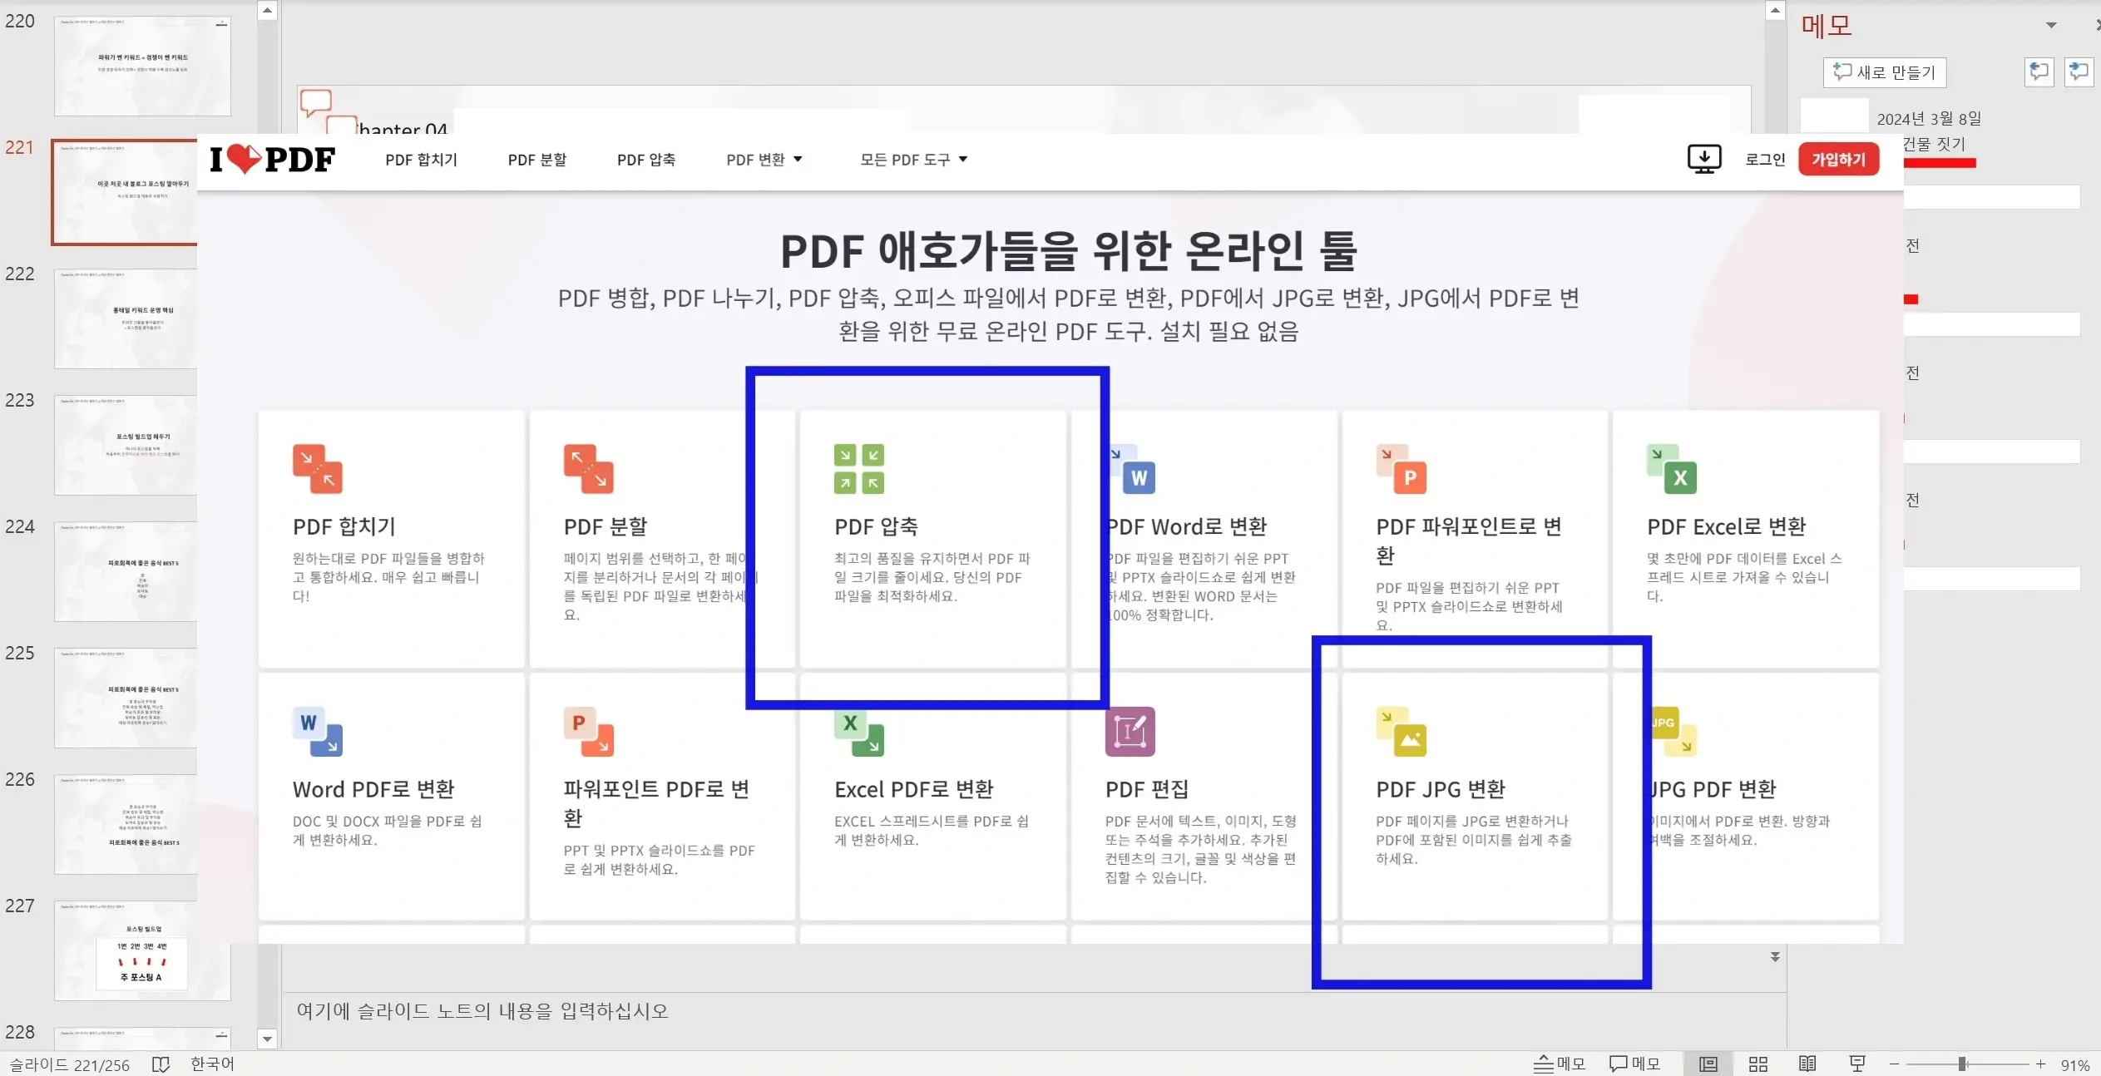This screenshot has height=1076, width=2101.
Task: Click the iLovePDF desktop download icon
Action: pyautogui.click(x=1703, y=159)
